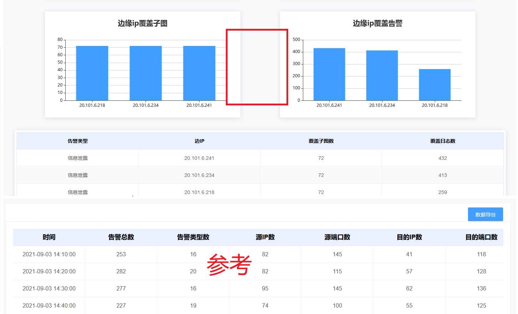Click the 2021-09-03 14:30:00 timestamp cell

click(49, 288)
